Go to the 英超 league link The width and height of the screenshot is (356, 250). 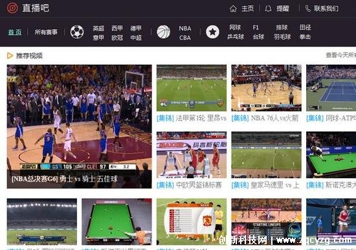pos(98,28)
